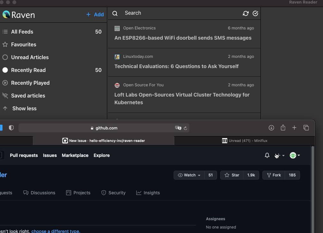Show Safari tab overview

pos(306,128)
